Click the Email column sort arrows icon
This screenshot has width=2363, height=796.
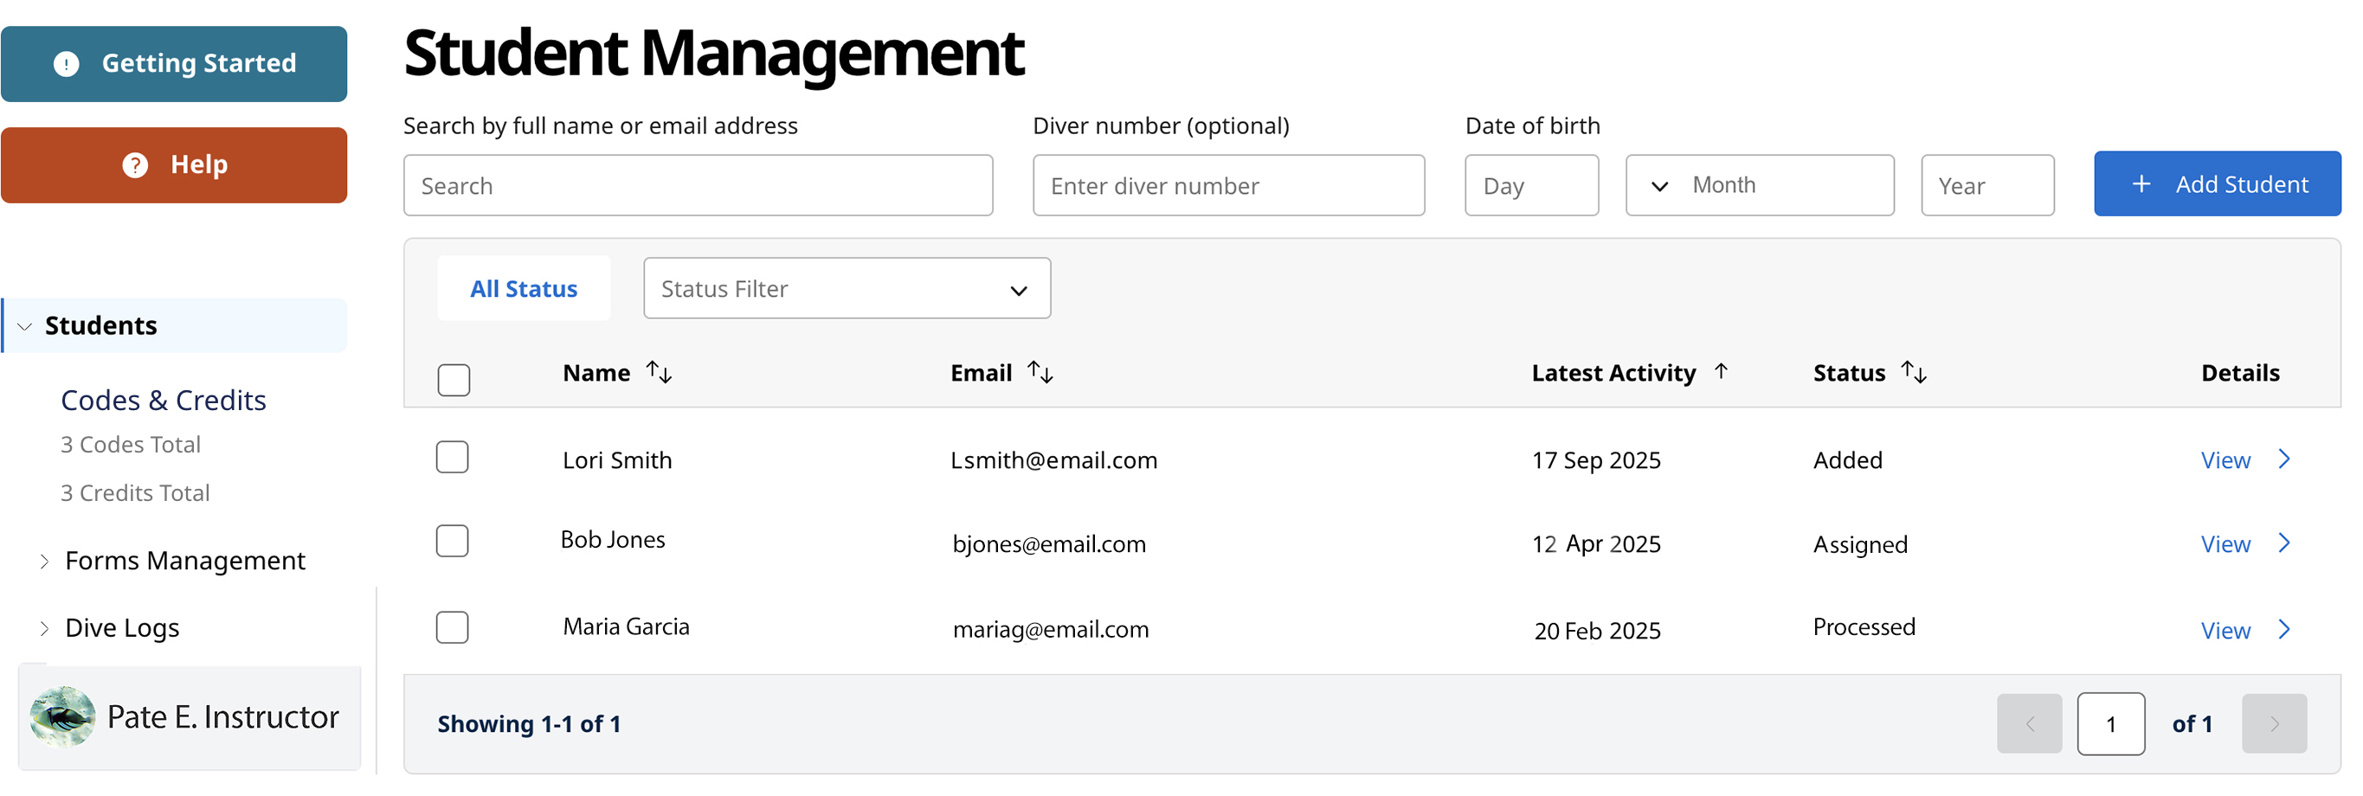tap(1040, 372)
